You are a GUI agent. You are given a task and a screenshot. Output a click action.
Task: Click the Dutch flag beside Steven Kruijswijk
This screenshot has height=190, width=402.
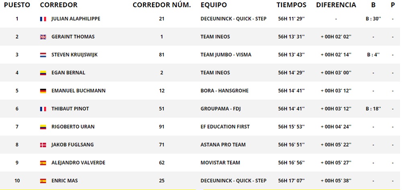click(43, 55)
